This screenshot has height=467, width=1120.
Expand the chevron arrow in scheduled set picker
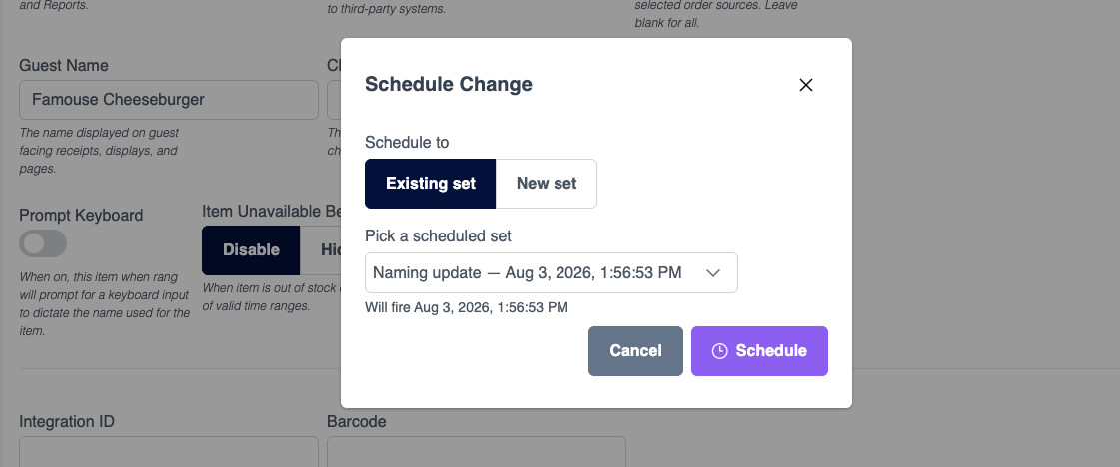tap(712, 273)
